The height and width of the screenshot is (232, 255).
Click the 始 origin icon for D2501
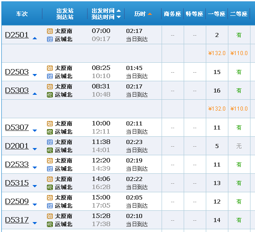click(50, 31)
